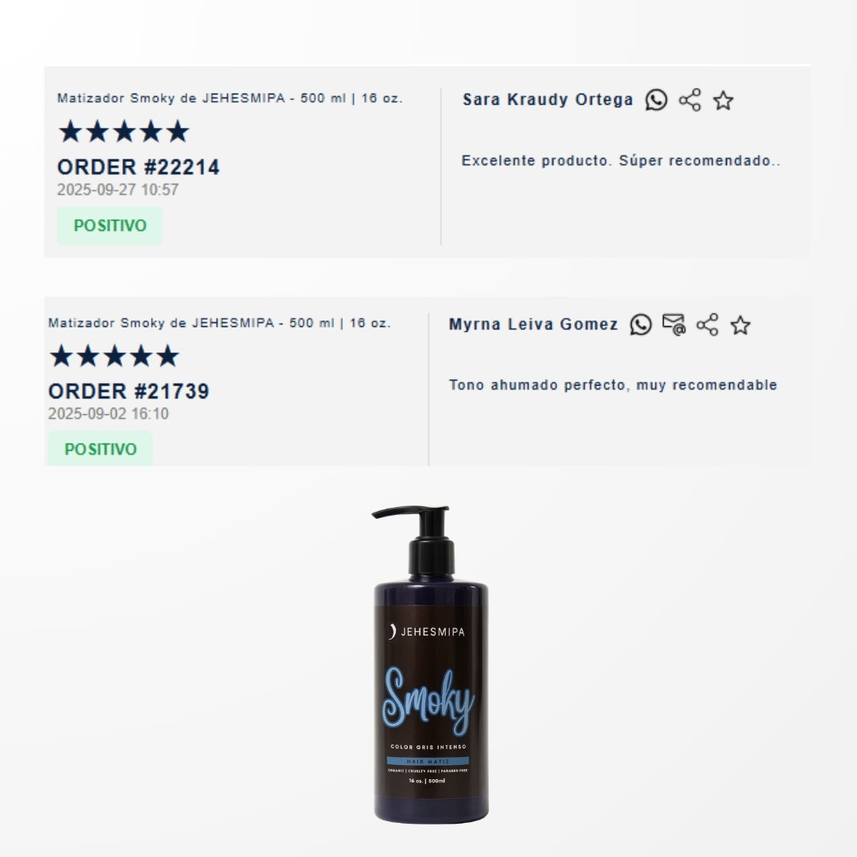Open ORDER #21739 heading
Screen dimensions: 857x857
click(x=129, y=391)
